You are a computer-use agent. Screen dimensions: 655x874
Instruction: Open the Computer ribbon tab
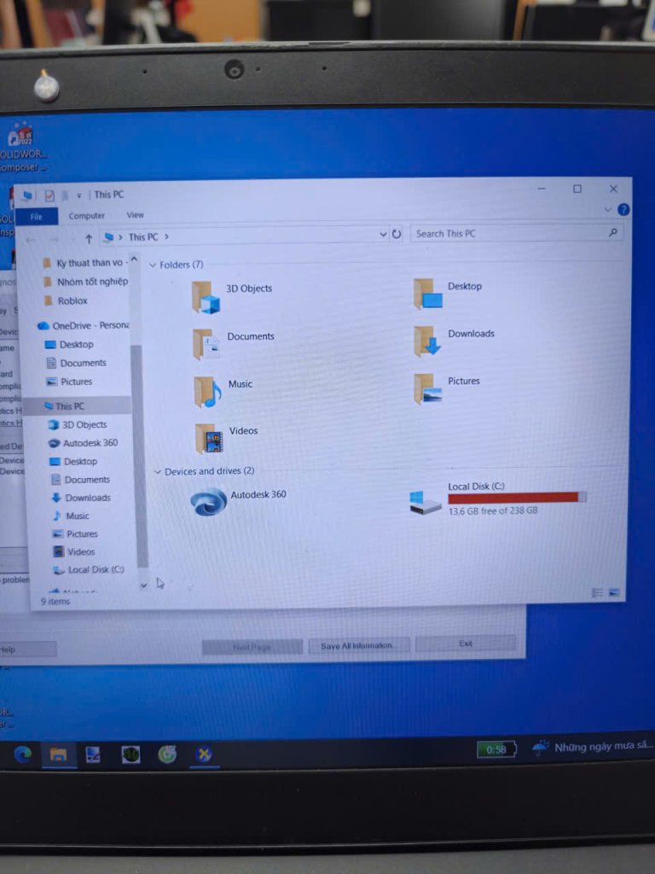[86, 216]
